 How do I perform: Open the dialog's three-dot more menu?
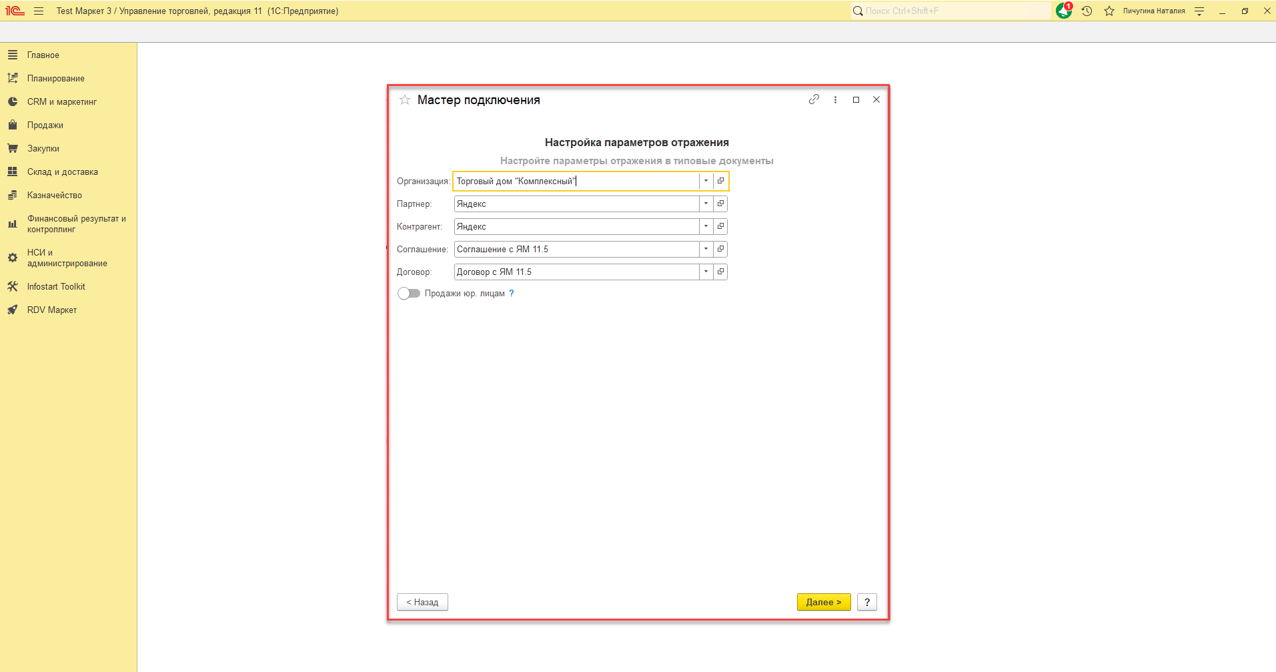pos(835,99)
